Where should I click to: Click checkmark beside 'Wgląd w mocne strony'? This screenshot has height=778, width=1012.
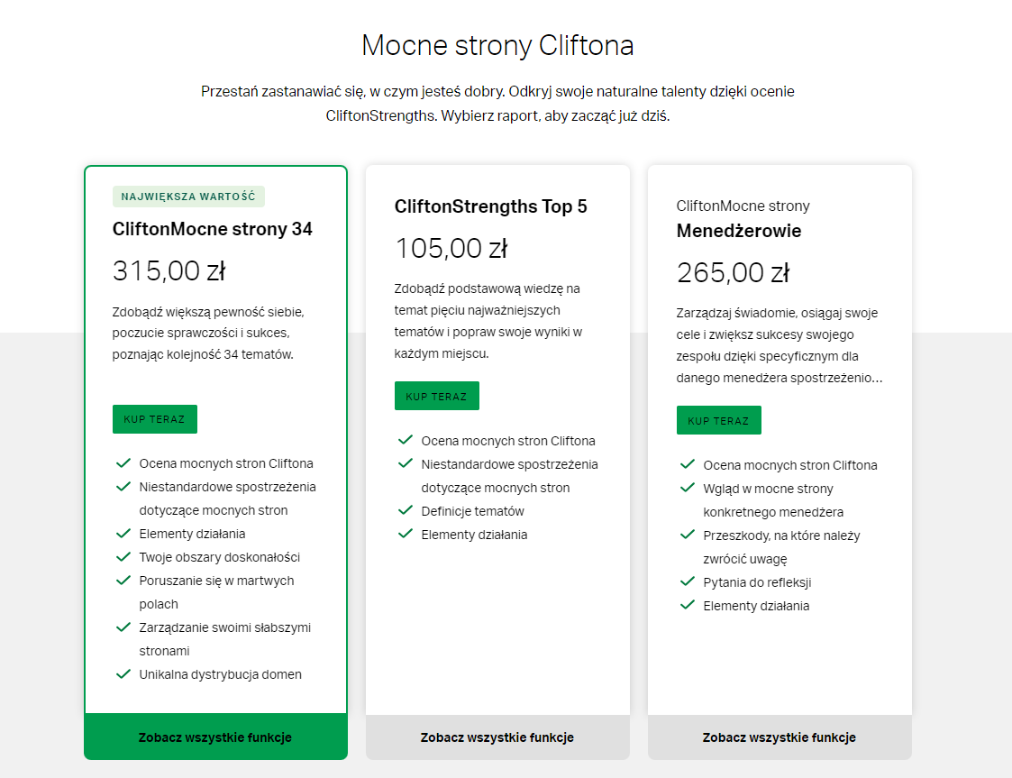click(x=688, y=489)
